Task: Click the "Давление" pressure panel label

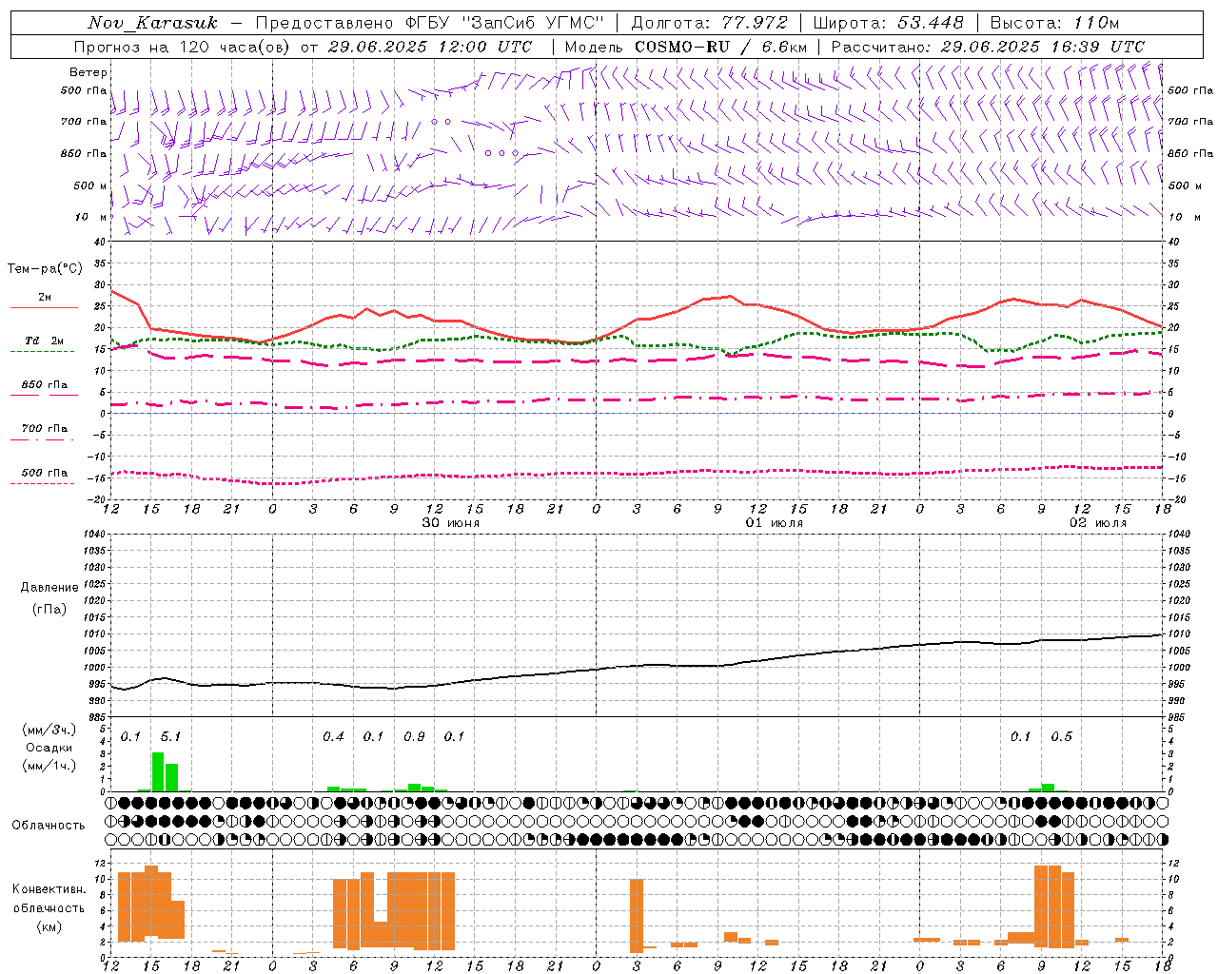Action: pos(49,588)
